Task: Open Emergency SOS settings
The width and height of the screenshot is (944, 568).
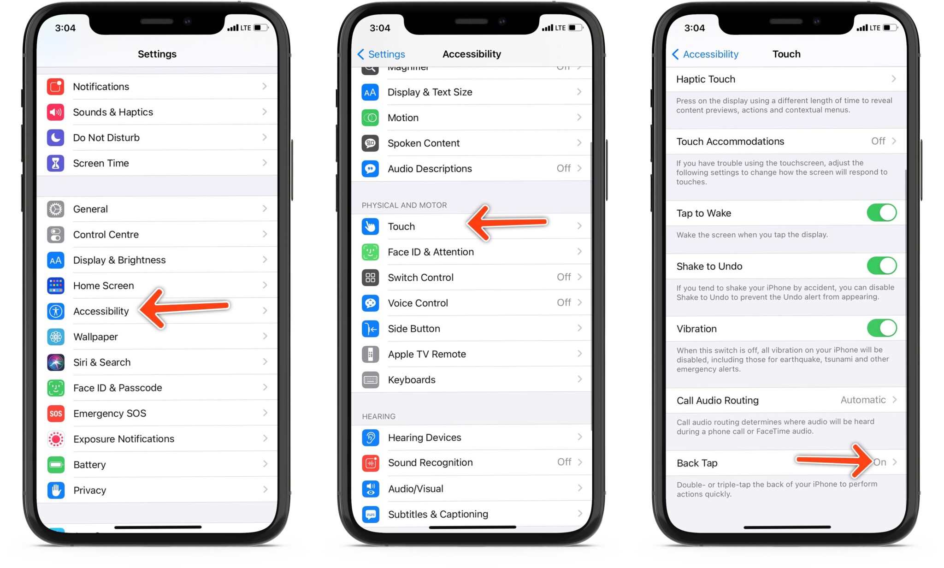Action: pos(156,413)
